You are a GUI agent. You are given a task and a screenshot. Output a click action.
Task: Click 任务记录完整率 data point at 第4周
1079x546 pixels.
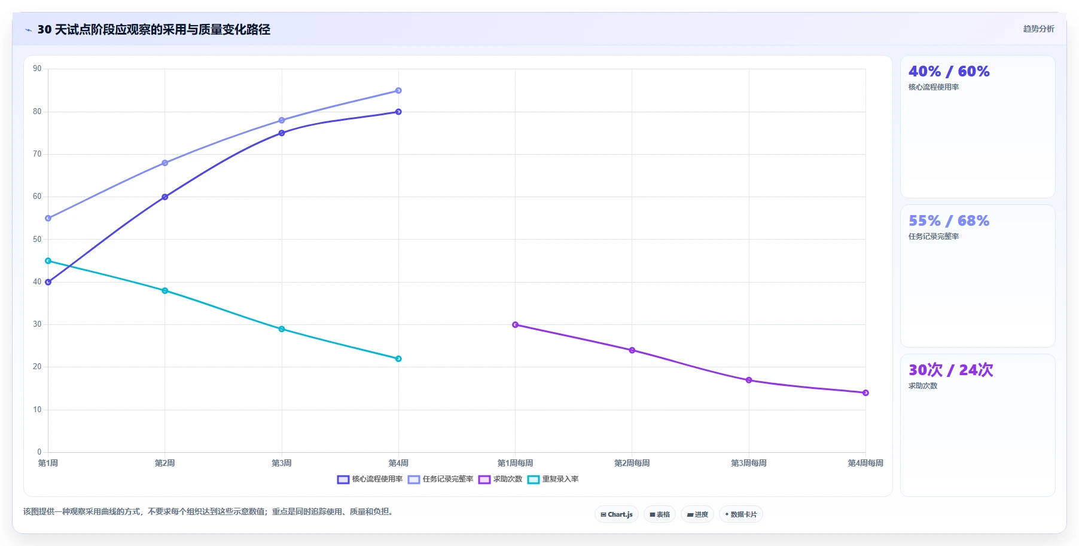tap(398, 91)
